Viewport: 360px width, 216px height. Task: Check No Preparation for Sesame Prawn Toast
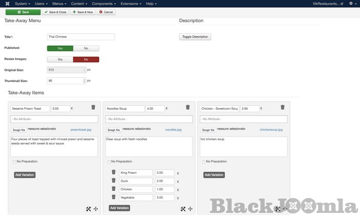tap(14, 162)
